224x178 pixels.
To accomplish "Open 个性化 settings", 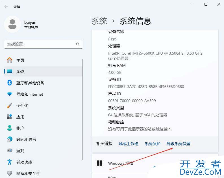I will point(43,106).
